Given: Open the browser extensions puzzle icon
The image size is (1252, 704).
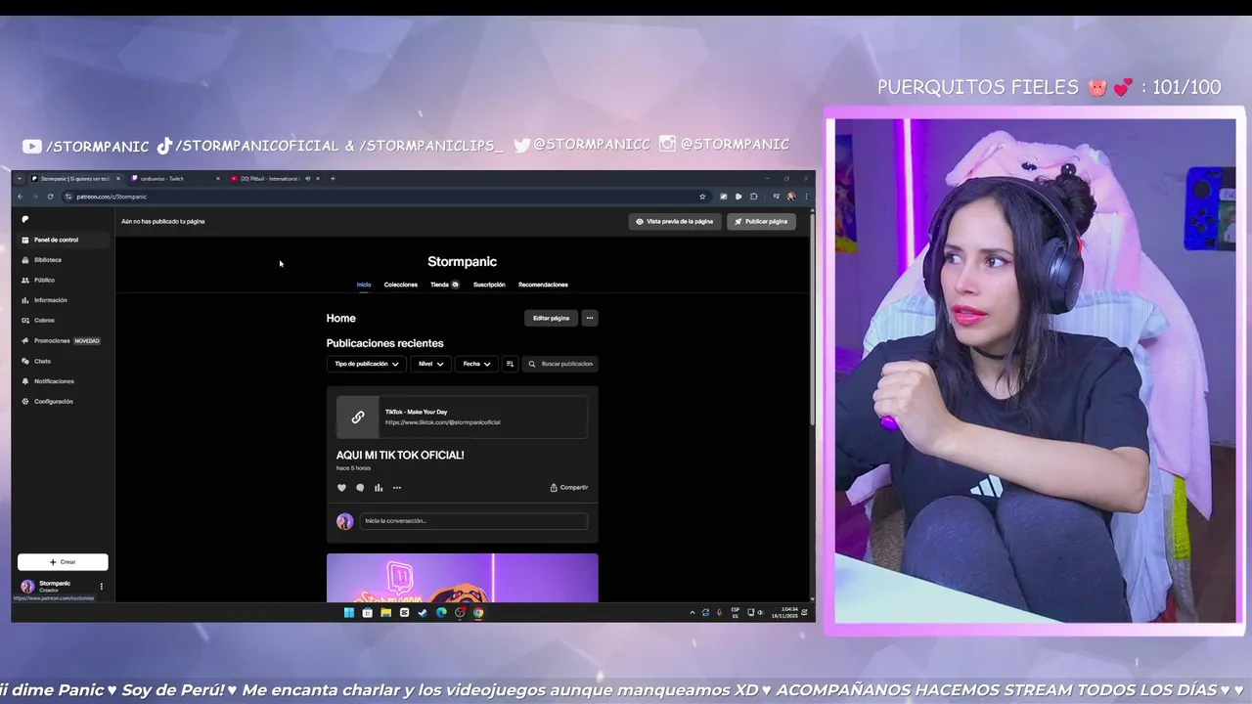Looking at the screenshot, I should [754, 197].
